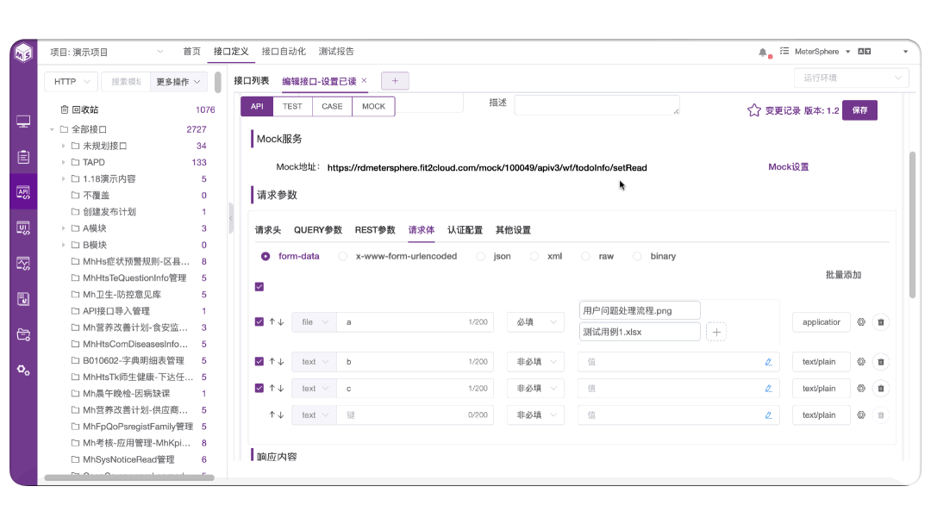Open the HTTP protocol dropdown

click(72, 81)
